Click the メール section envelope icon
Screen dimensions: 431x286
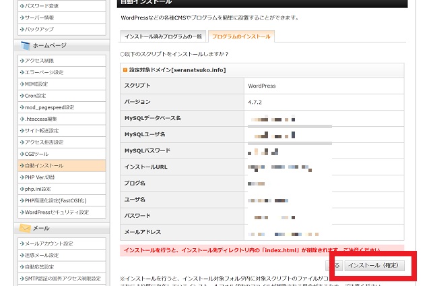(x=25, y=228)
